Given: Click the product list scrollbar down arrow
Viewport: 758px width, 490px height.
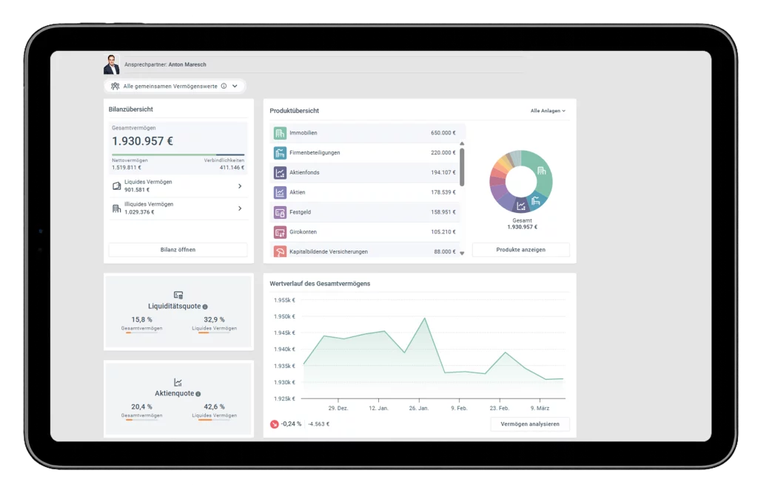Looking at the screenshot, I should (x=463, y=253).
